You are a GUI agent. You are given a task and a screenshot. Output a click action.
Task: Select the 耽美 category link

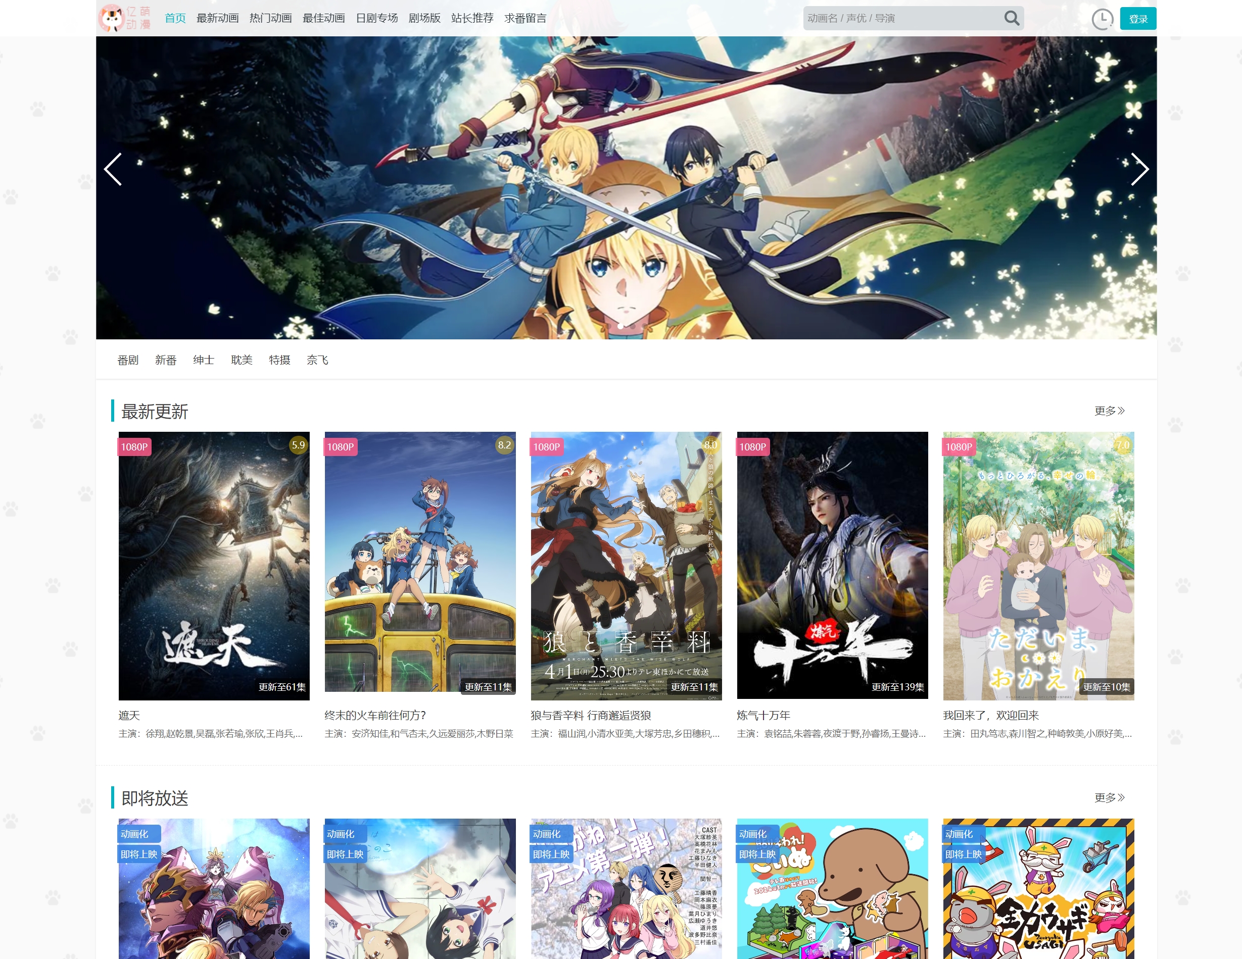pos(242,360)
